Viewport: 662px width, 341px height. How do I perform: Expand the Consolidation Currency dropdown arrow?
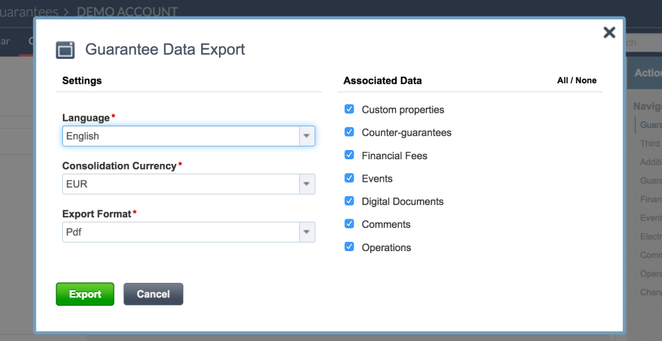307,184
